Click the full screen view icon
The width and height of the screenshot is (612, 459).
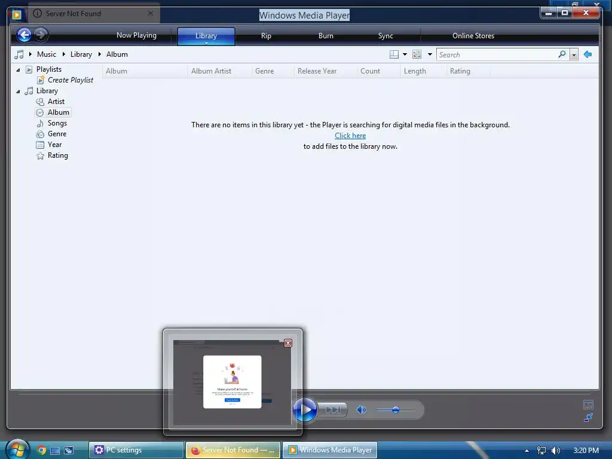588,405
